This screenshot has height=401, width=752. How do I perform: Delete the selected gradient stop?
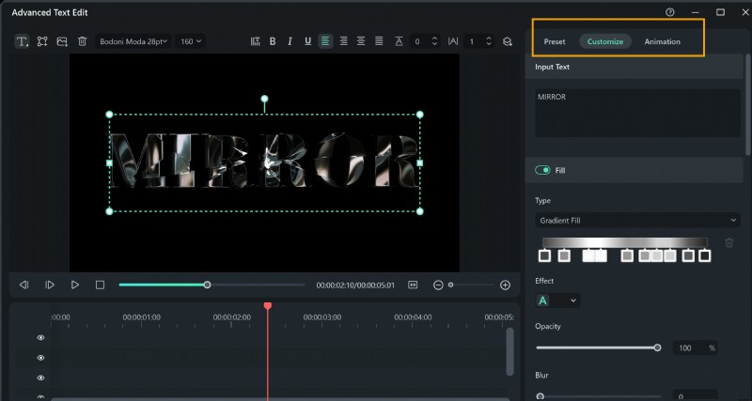pyautogui.click(x=729, y=243)
